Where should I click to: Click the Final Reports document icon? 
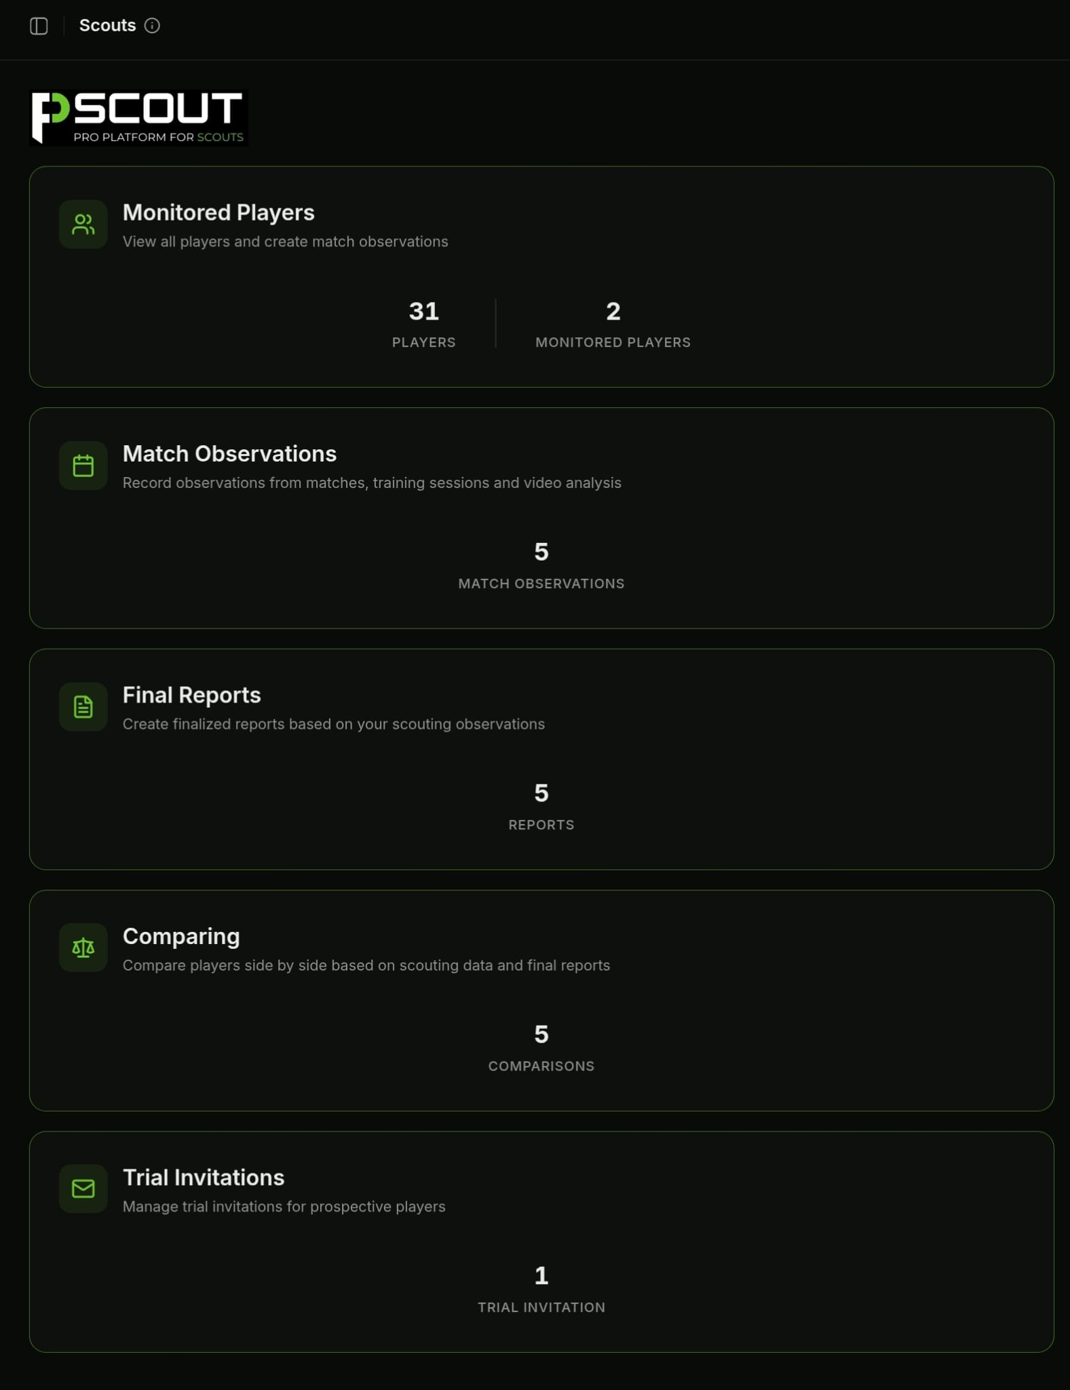[x=83, y=707]
